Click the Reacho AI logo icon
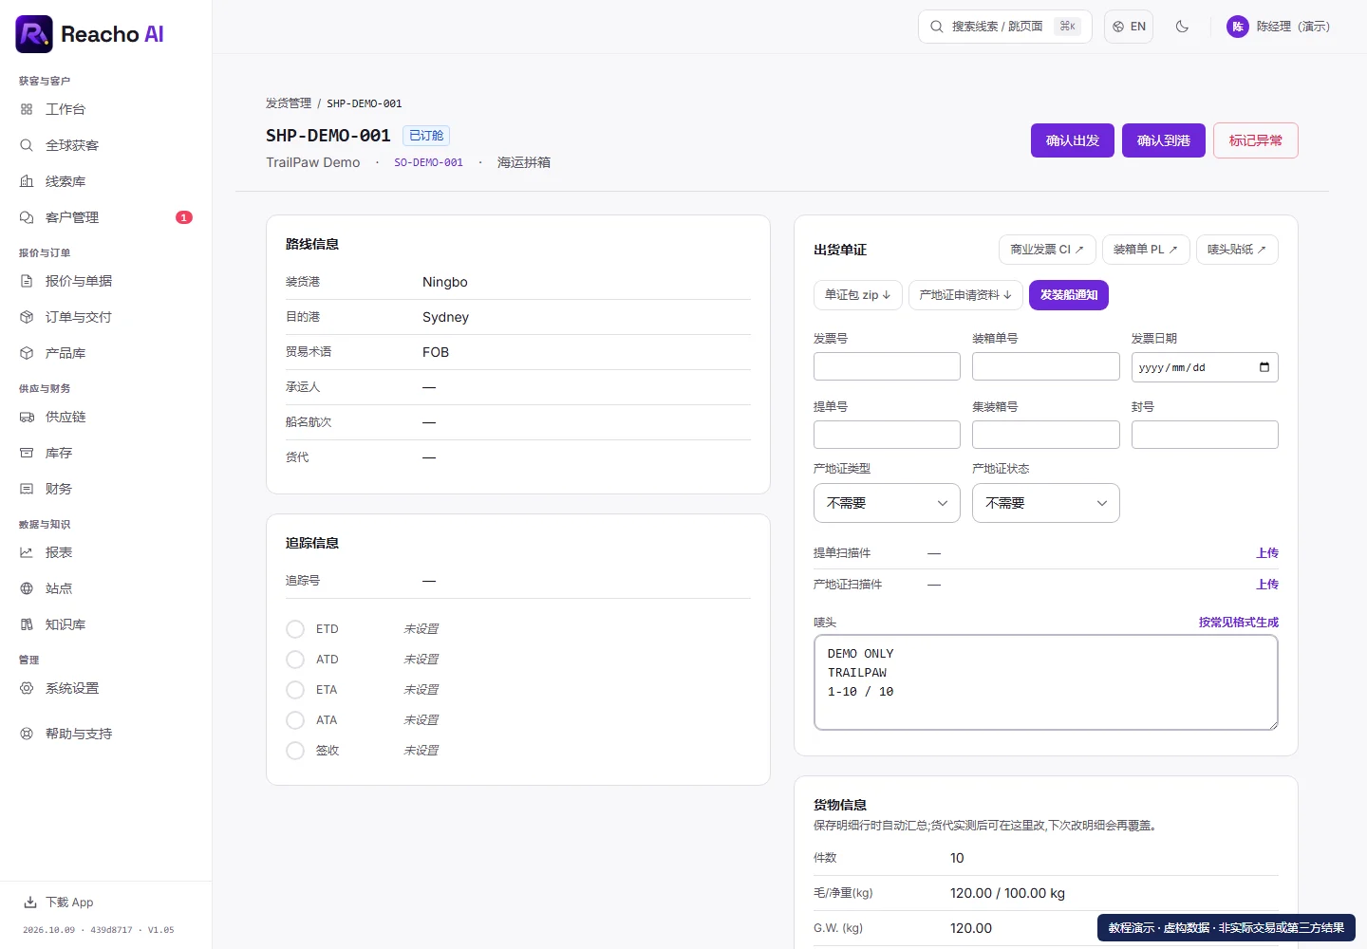 click(x=34, y=34)
